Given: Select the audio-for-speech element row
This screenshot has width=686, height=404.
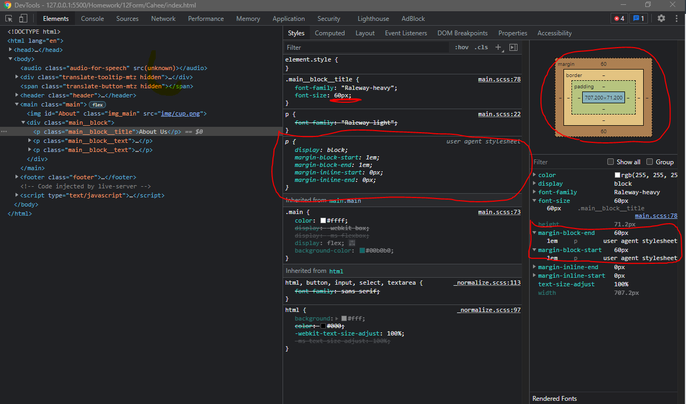Looking at the screenshot, I should pos(114,68).
